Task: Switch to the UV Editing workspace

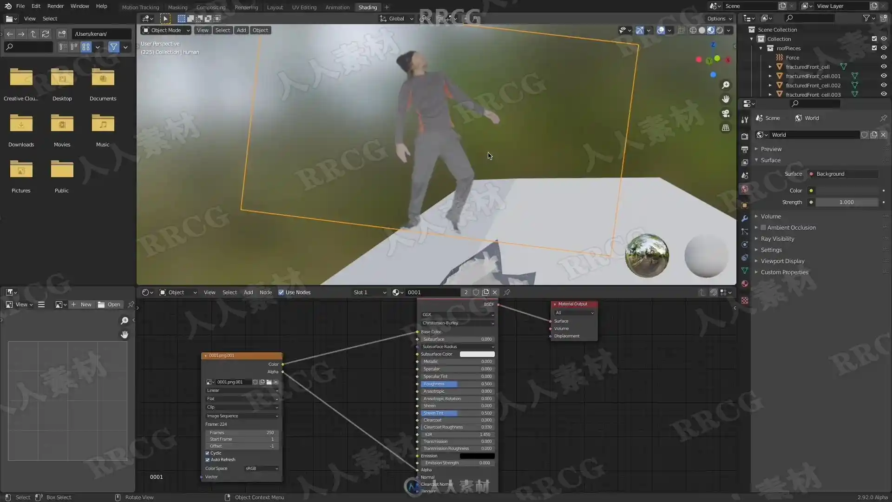Action: pos(304,7)
